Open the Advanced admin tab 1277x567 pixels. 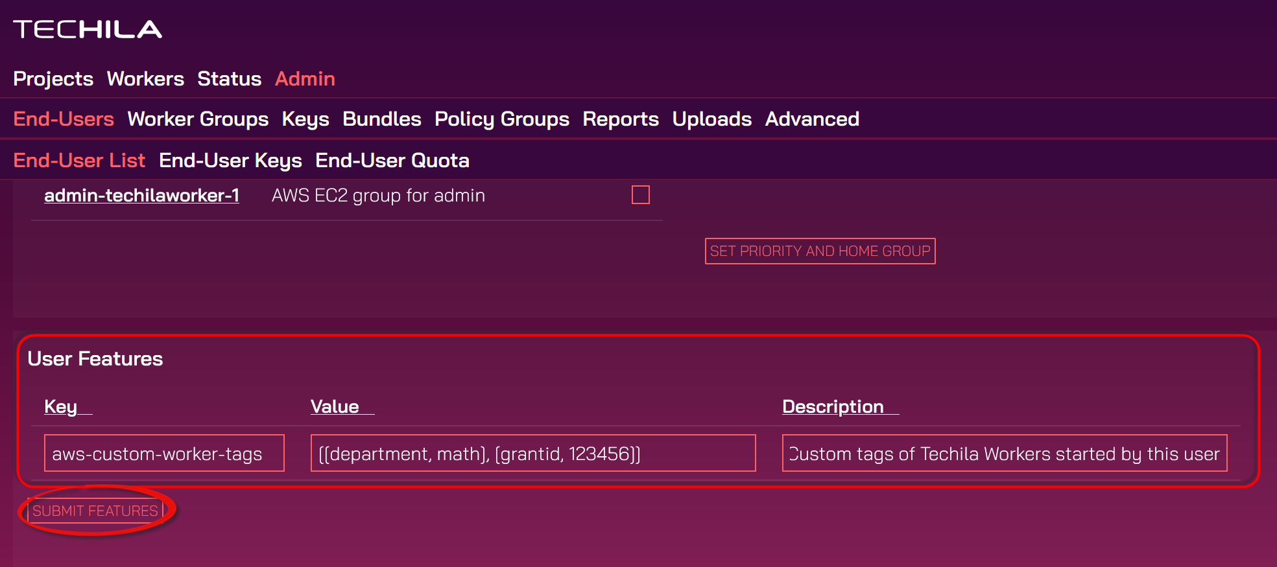pyautogui.click(x=812, y=119)
